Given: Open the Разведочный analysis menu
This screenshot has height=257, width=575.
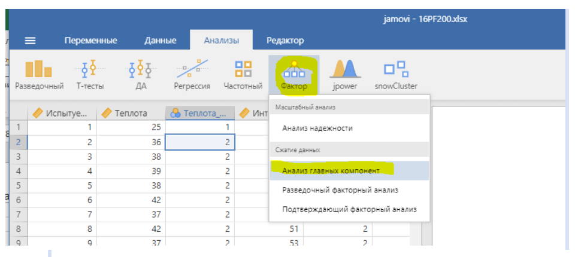Looking at the screenshot, I should point(40,75).
